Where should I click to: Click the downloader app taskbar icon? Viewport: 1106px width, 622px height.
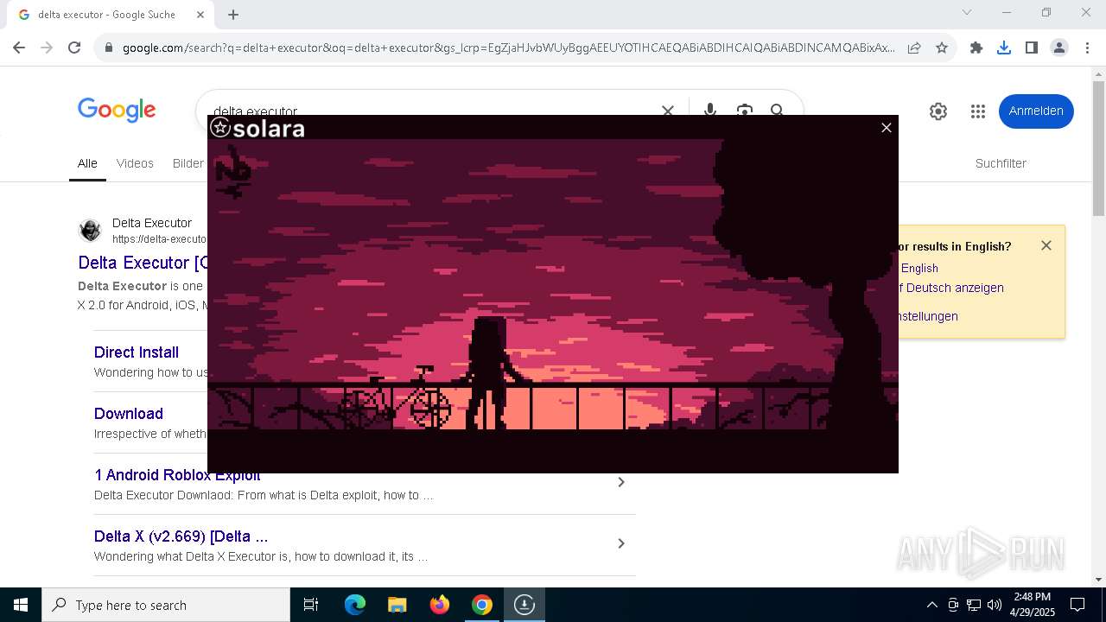point(524,605)
